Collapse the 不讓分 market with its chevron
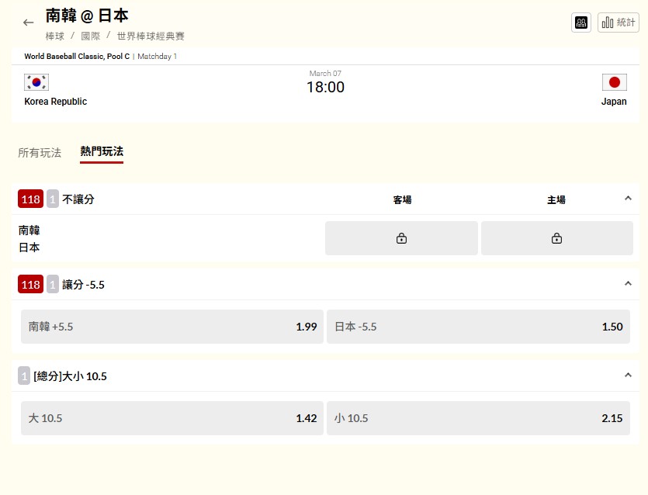 (x=628, y=199)
